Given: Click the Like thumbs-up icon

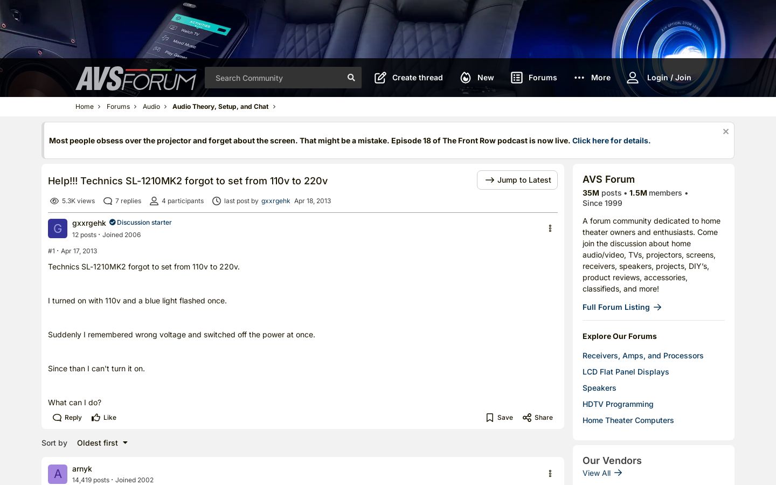Looking at the screenshot, I should (x=96, y=418).
